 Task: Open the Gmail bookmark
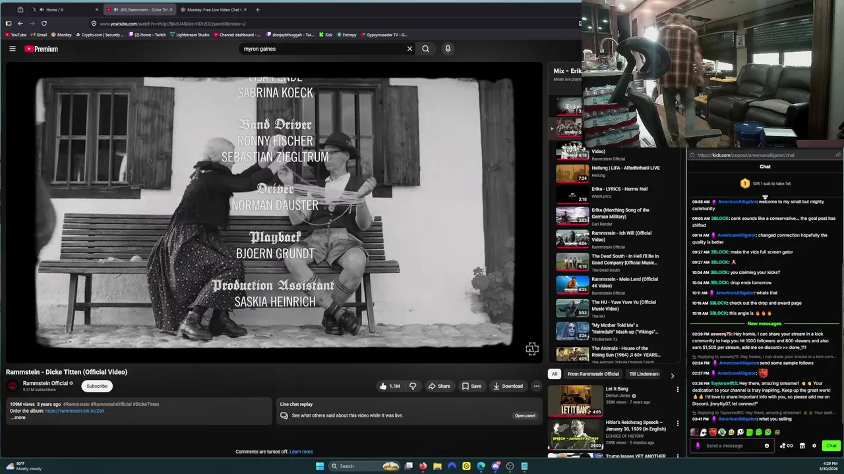coord(38,35)
